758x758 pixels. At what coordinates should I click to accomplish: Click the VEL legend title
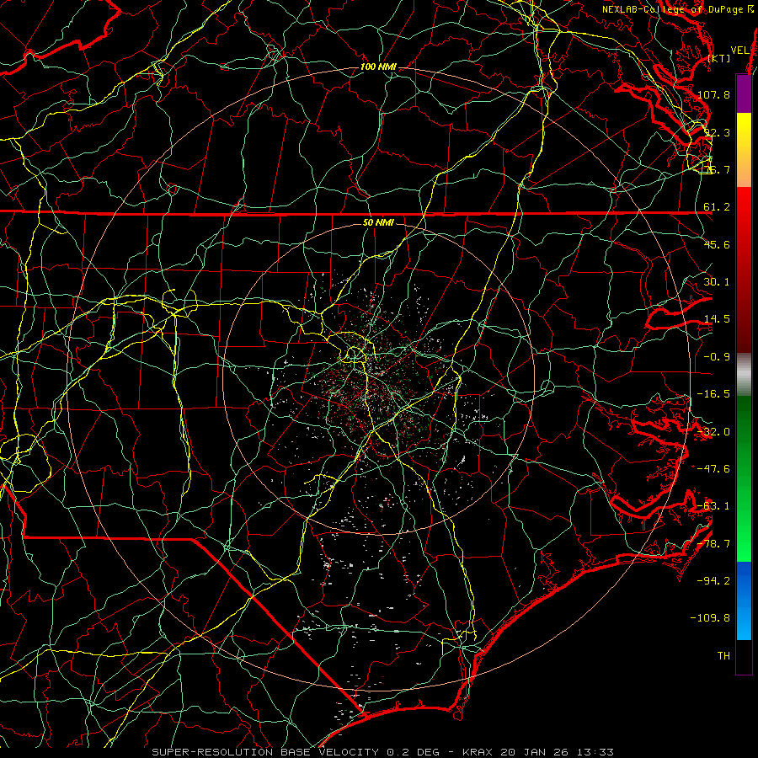pos(739,51)
